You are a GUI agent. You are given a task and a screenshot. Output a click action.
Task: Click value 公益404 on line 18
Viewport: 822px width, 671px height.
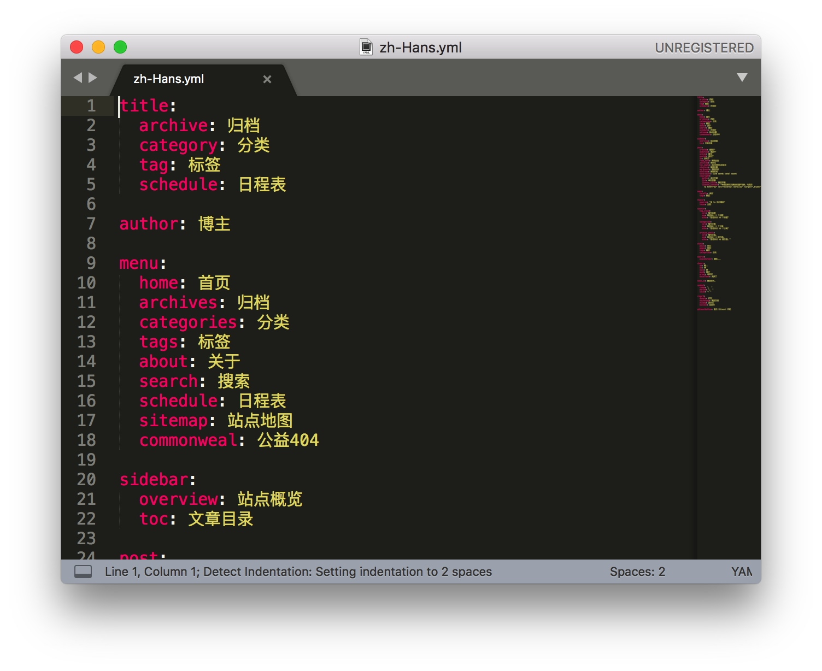[288, 440]
